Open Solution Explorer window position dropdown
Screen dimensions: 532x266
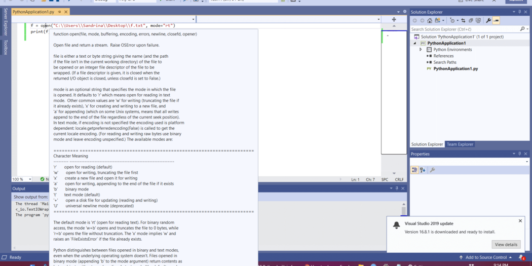pyautogui.click(x=514, y=12)
